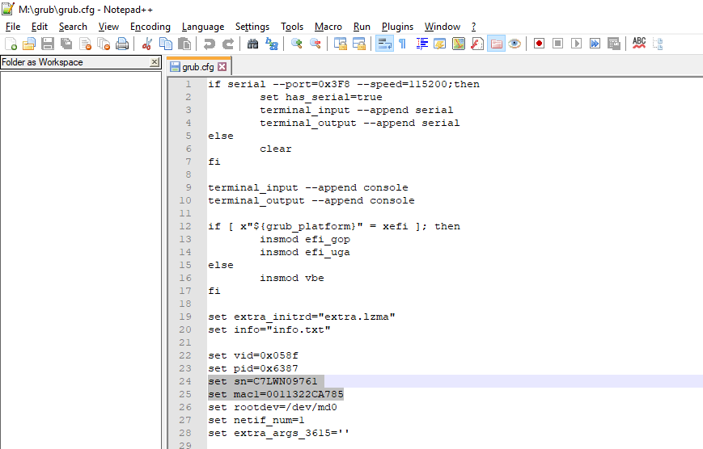Click line 24 'set sn=C7LWN09761'

(x=263, y=381)
